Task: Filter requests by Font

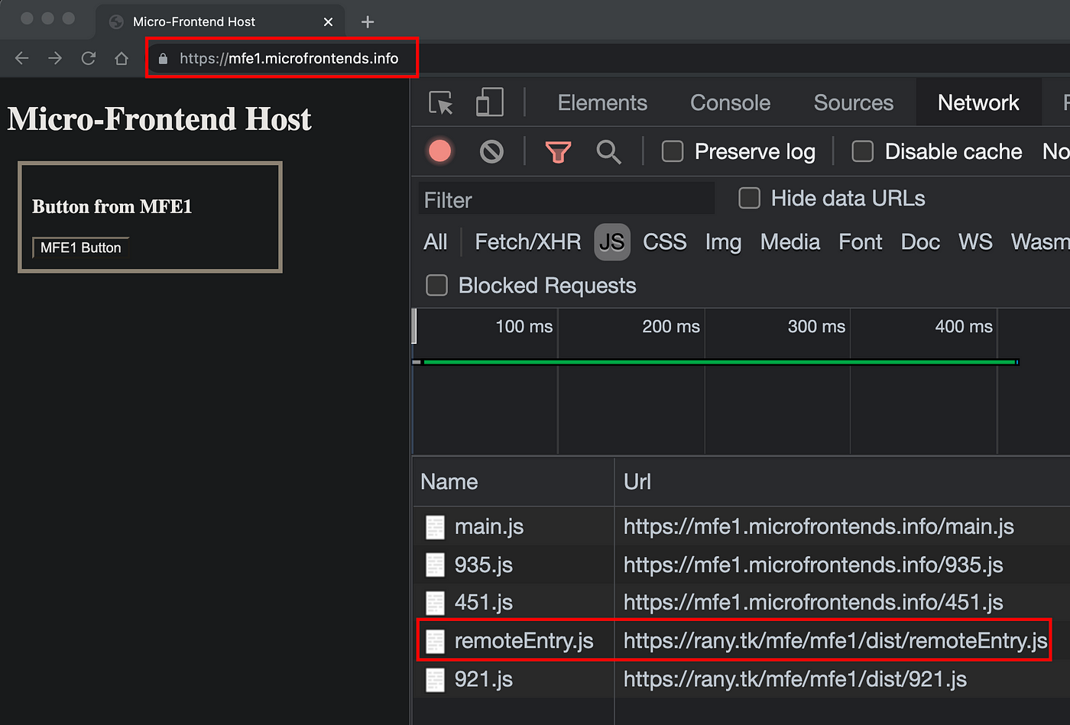Action: (x=860, y=242)
